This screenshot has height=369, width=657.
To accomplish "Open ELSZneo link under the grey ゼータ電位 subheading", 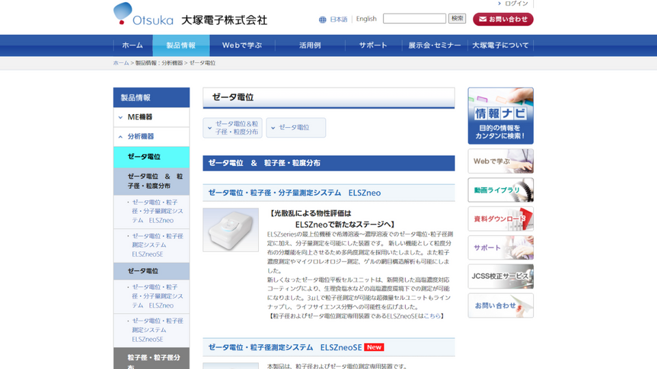I will point(157,296).
